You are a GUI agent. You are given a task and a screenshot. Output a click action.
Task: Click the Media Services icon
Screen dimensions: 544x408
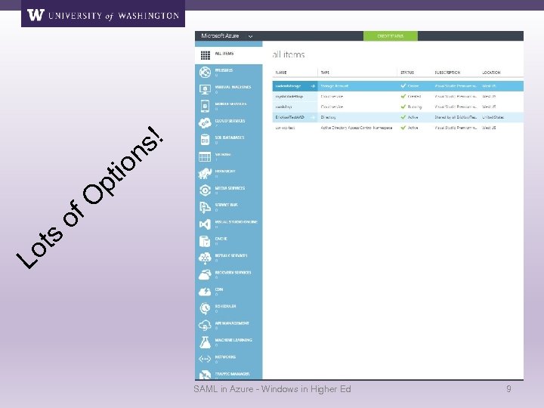205,190
